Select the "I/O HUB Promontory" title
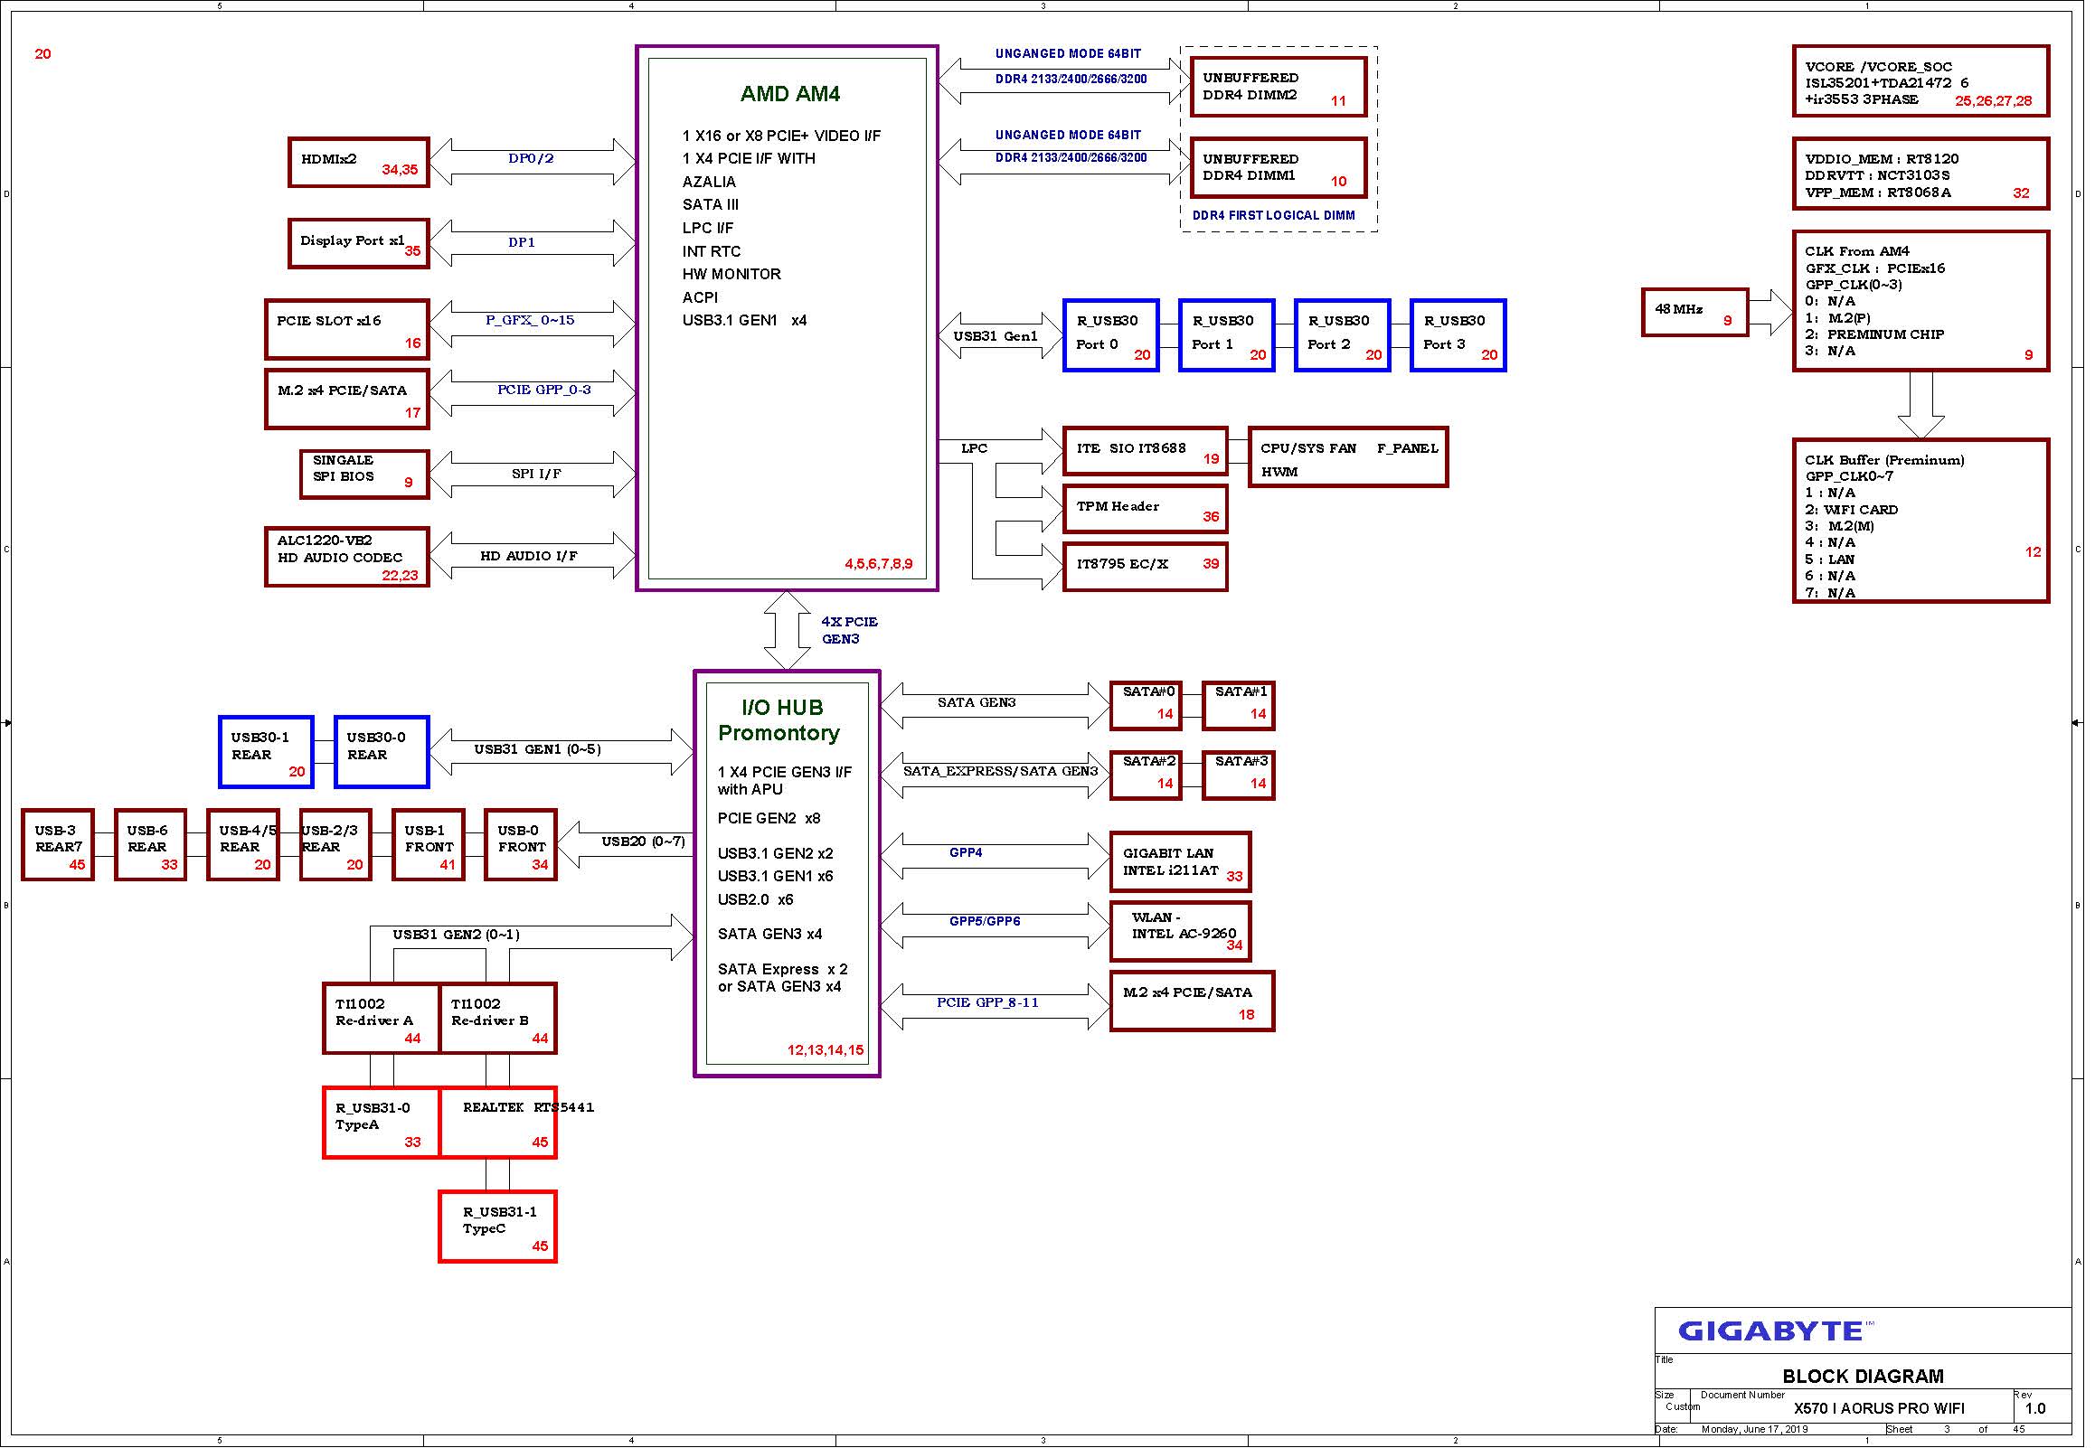The height and width of the screenshot is (1448, 2095). click(781, 722)
